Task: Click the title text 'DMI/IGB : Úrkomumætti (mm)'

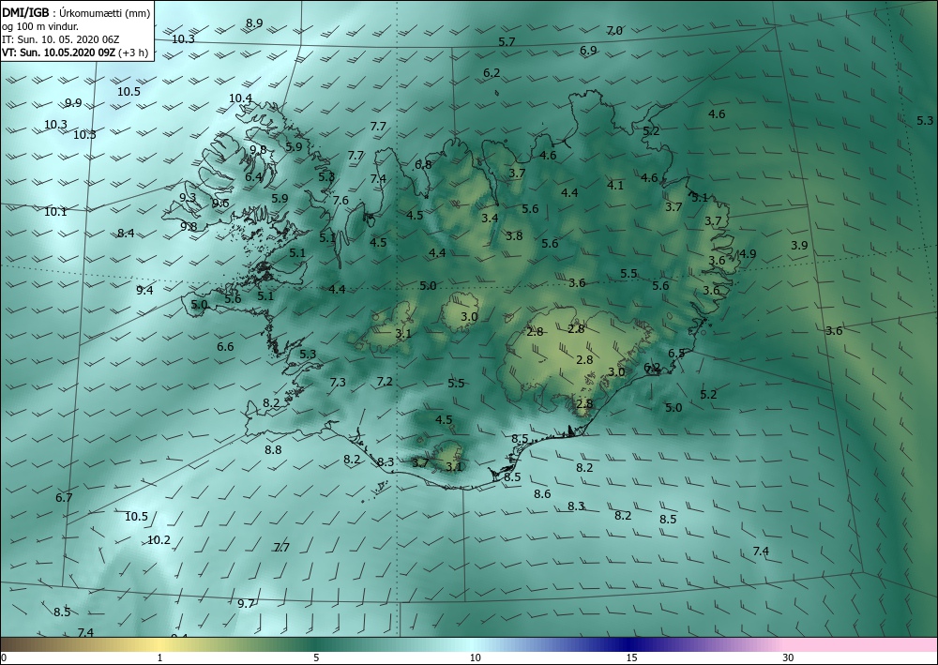Action: click(75, 12)
